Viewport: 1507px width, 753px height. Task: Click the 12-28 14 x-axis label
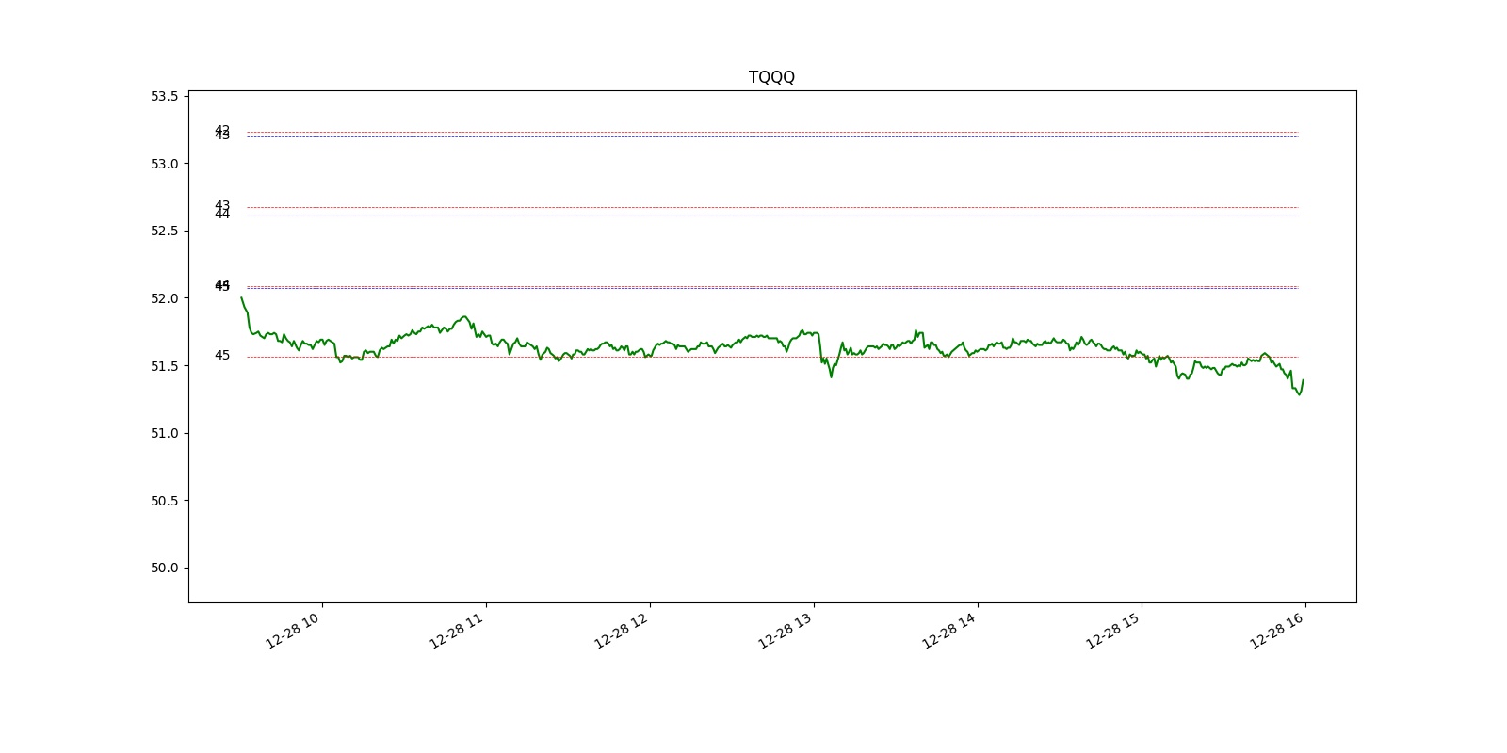click(x=950, y=629)
